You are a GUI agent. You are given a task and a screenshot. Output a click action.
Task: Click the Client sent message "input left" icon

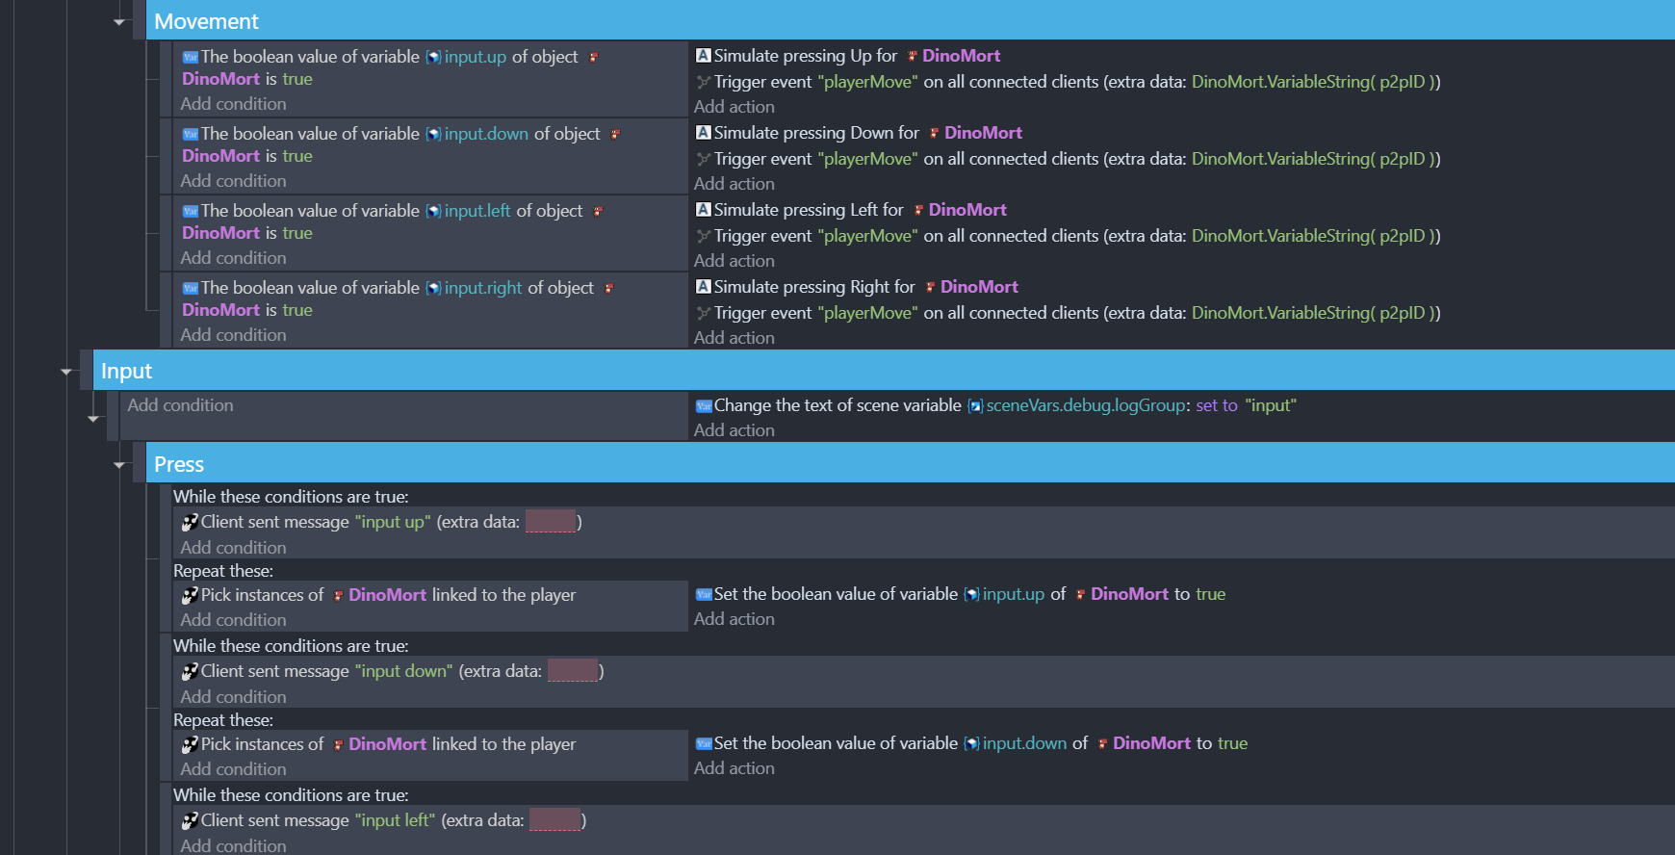coord(190,820)
